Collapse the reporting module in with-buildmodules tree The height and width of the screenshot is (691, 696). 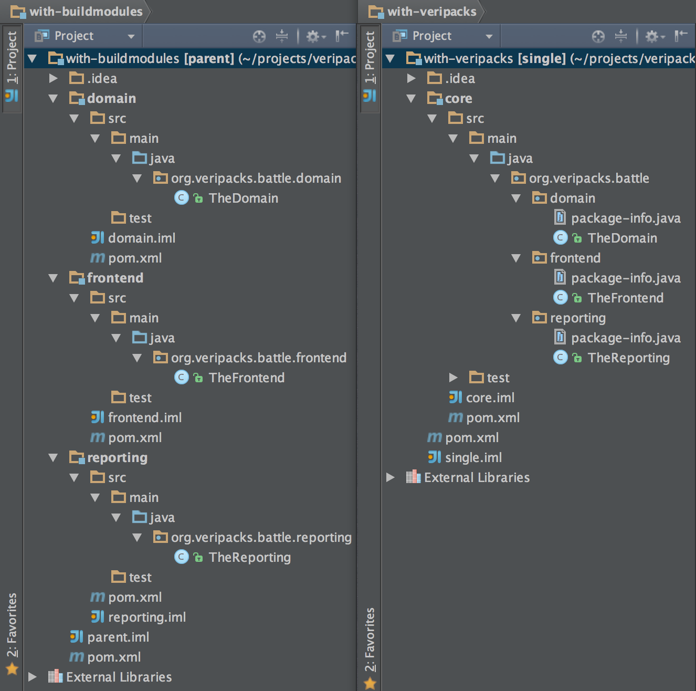coord(53,457)
